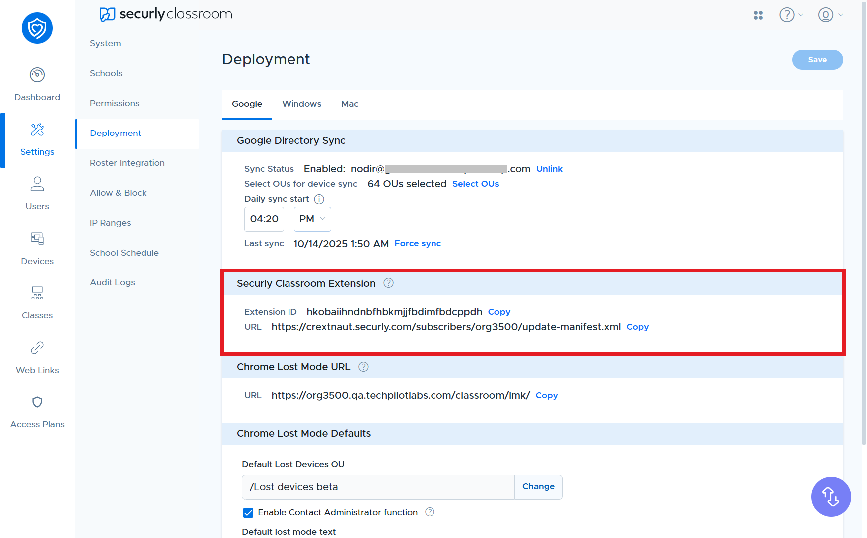Image resolution: width=867 pixels, height=538 pixels.
Task: Open the AM/PM dropdown
Action: (312, 219)
